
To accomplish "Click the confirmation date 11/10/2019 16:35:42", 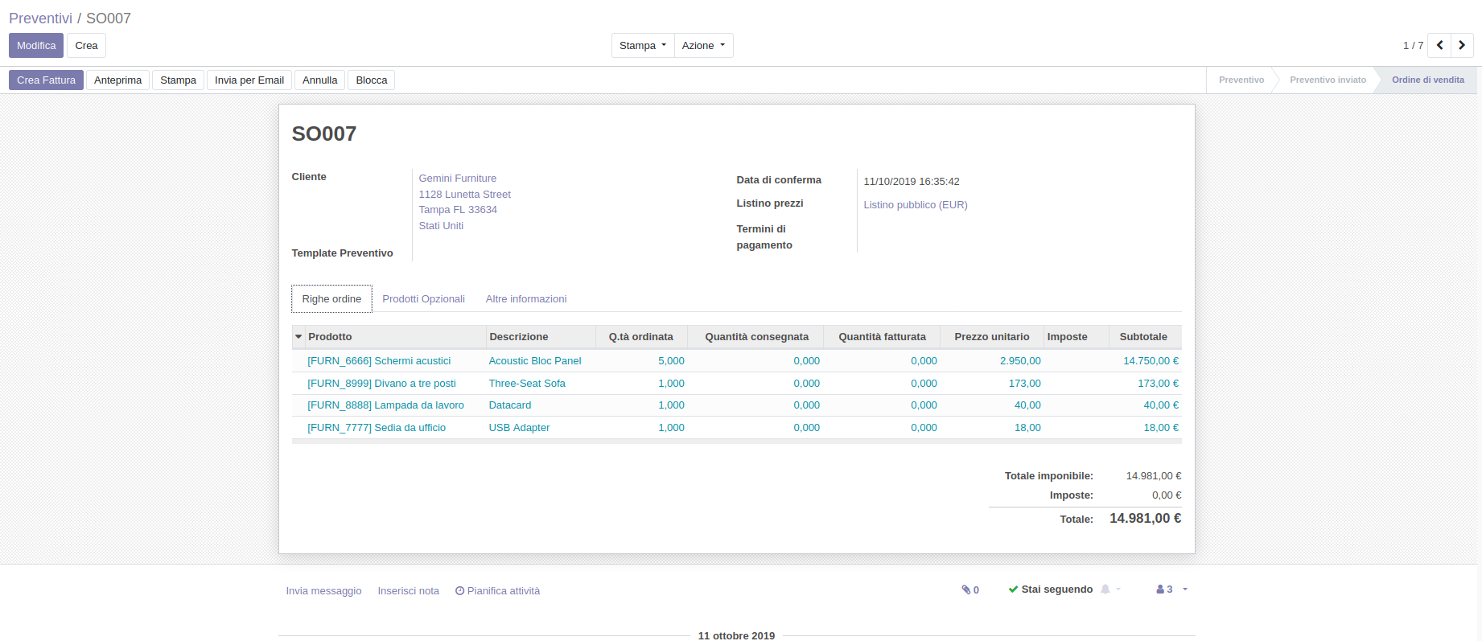I will coord(912,182).
